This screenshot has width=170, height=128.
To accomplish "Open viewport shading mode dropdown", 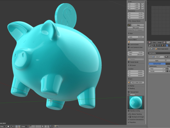I will coord(9,127).
